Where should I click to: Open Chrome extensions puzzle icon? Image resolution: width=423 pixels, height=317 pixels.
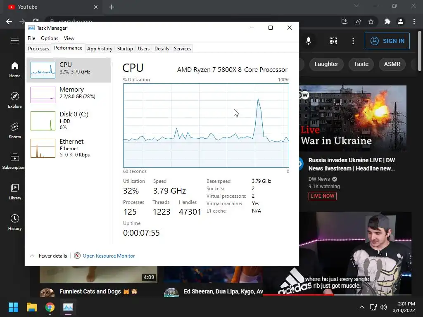387,21
